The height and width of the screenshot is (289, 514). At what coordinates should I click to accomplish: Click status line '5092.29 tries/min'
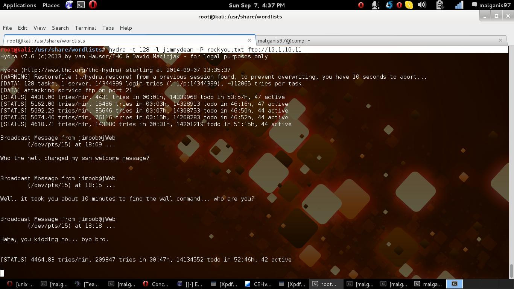[144, 111]
